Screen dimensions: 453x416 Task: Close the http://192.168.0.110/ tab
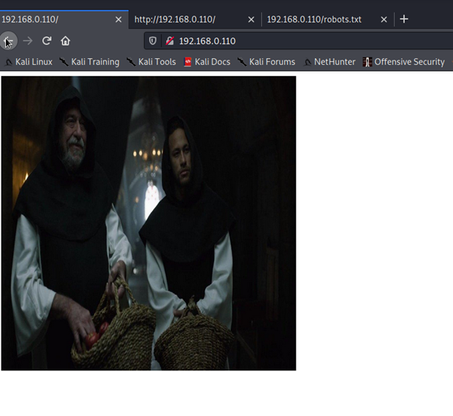[x=251, y=19]
